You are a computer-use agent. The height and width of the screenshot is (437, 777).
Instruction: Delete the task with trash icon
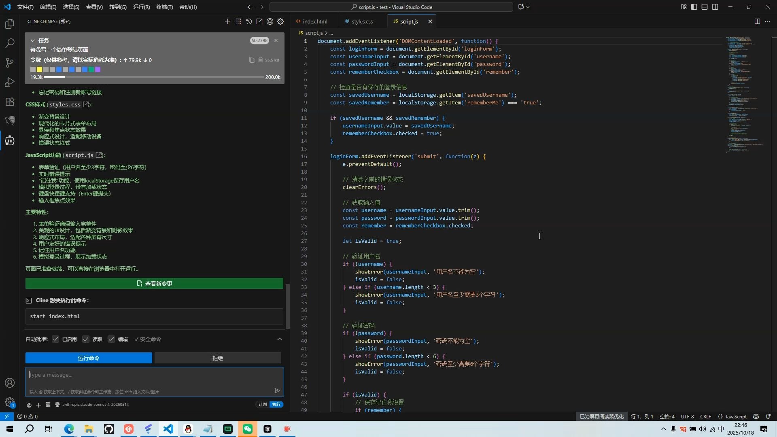tap(261, 60)
